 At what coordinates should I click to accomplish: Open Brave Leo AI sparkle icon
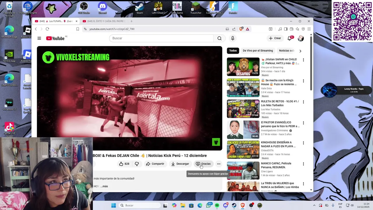[x=297, y=29]
